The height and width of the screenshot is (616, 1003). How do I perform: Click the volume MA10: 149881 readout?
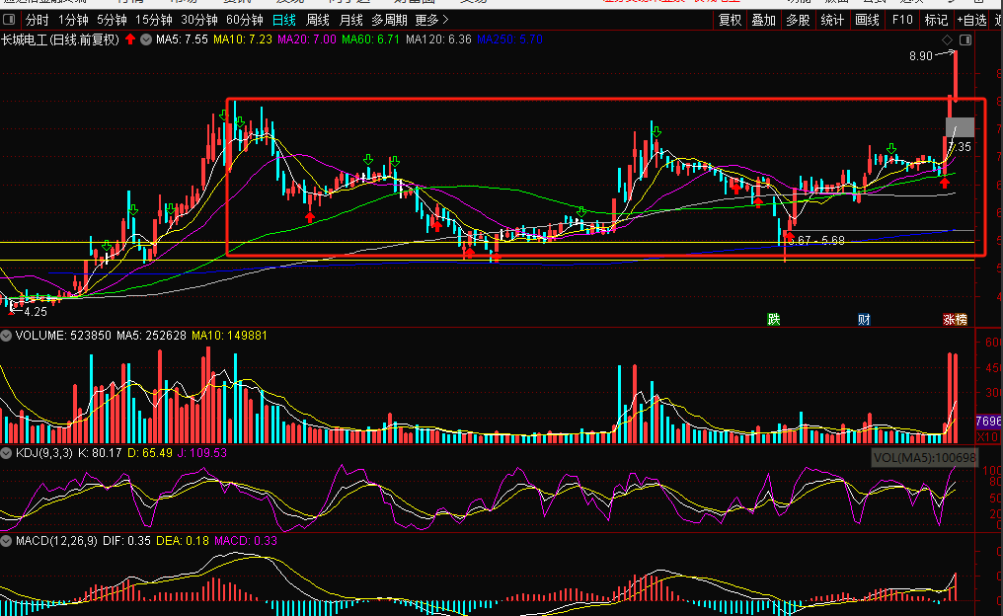click(x=229, y=336)
